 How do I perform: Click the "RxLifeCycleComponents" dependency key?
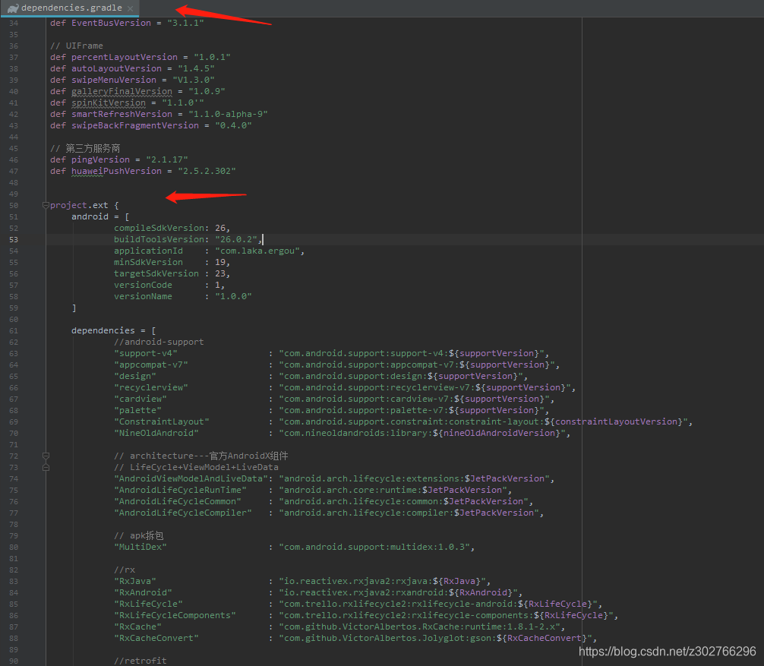[175, 616]
